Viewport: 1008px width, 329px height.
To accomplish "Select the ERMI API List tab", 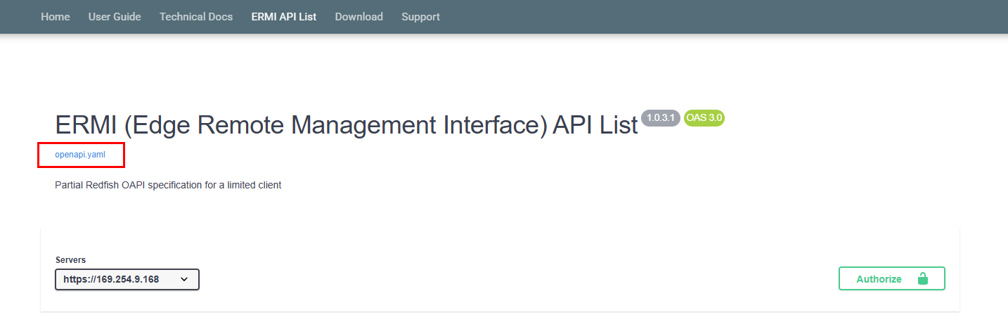I will (x=283, y=17).
